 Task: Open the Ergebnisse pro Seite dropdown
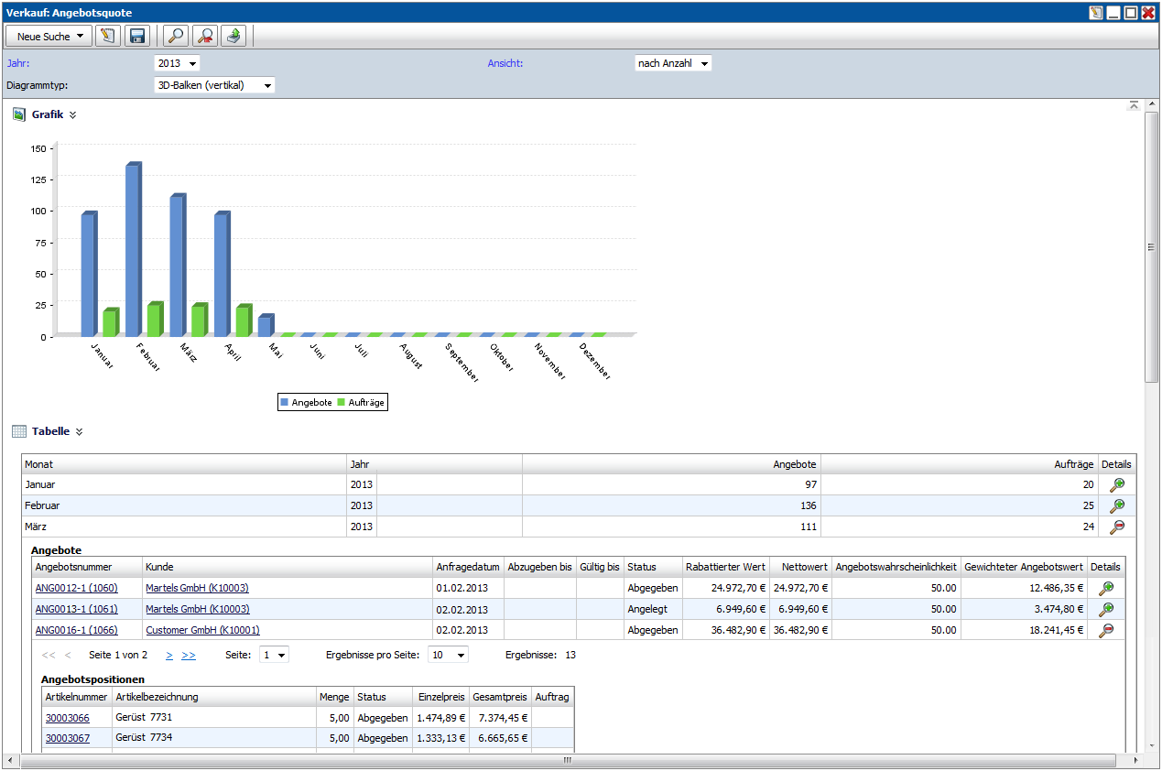click(448, 656)
